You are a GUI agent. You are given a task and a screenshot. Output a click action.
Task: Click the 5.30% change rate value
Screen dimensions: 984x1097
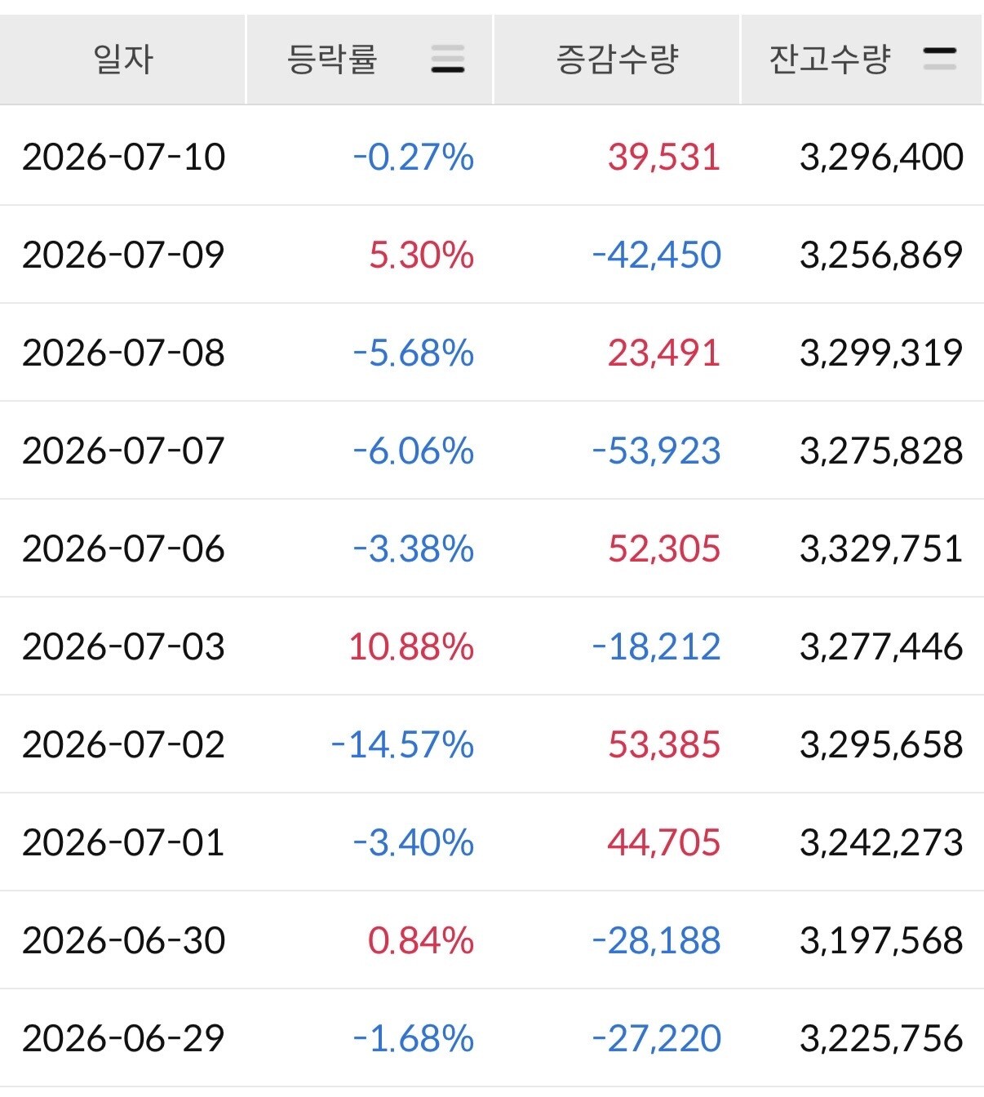point(421,255)
